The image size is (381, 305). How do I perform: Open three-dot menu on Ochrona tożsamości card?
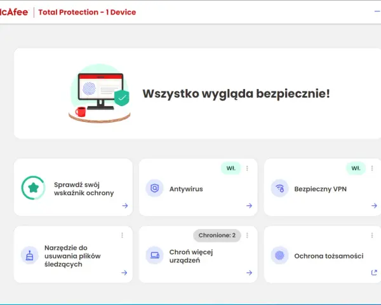(x=372, y=235)
